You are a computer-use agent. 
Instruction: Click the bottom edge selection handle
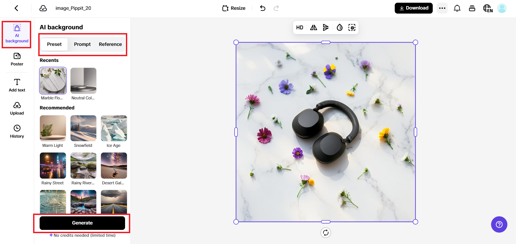pyautogui.click(x=326, y=222)
